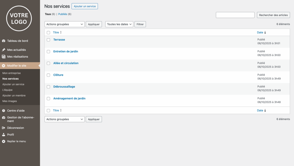Screen dimensions: 294x166
Task: Click the Gestion de l'abonnement icon
Action: click(4, 117)
